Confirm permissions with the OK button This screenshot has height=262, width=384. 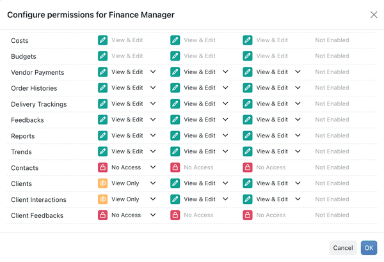[369, 248]
